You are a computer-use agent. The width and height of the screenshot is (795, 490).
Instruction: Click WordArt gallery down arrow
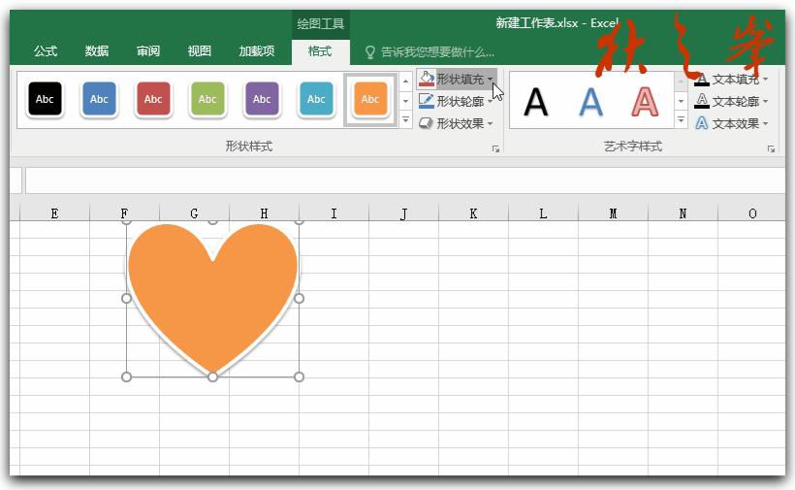tap(681, 101)
